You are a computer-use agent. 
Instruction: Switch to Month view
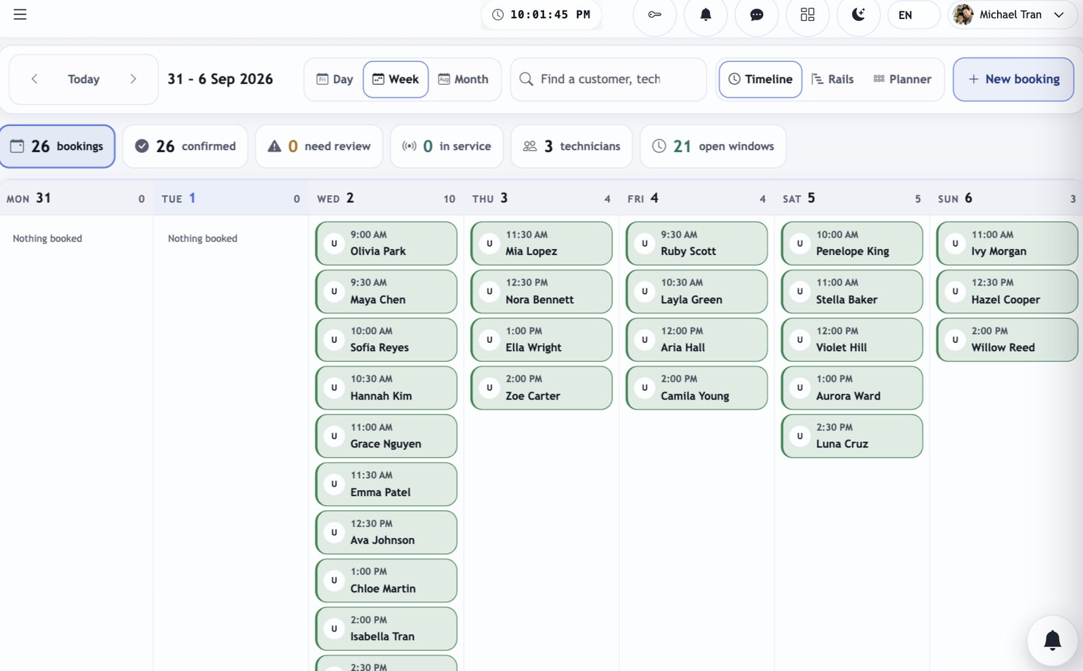(464, 79)
